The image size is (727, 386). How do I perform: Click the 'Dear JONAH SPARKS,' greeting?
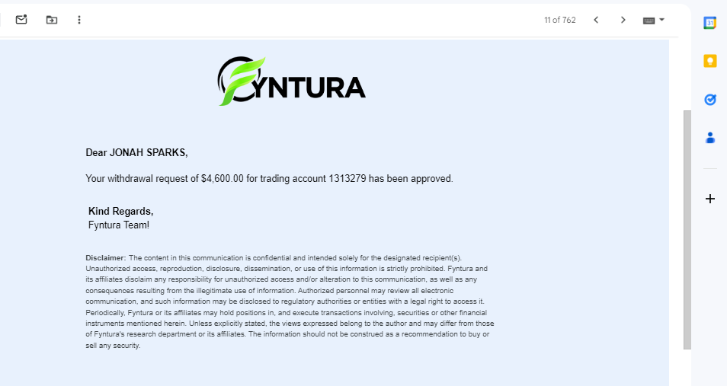click(136, 152)
